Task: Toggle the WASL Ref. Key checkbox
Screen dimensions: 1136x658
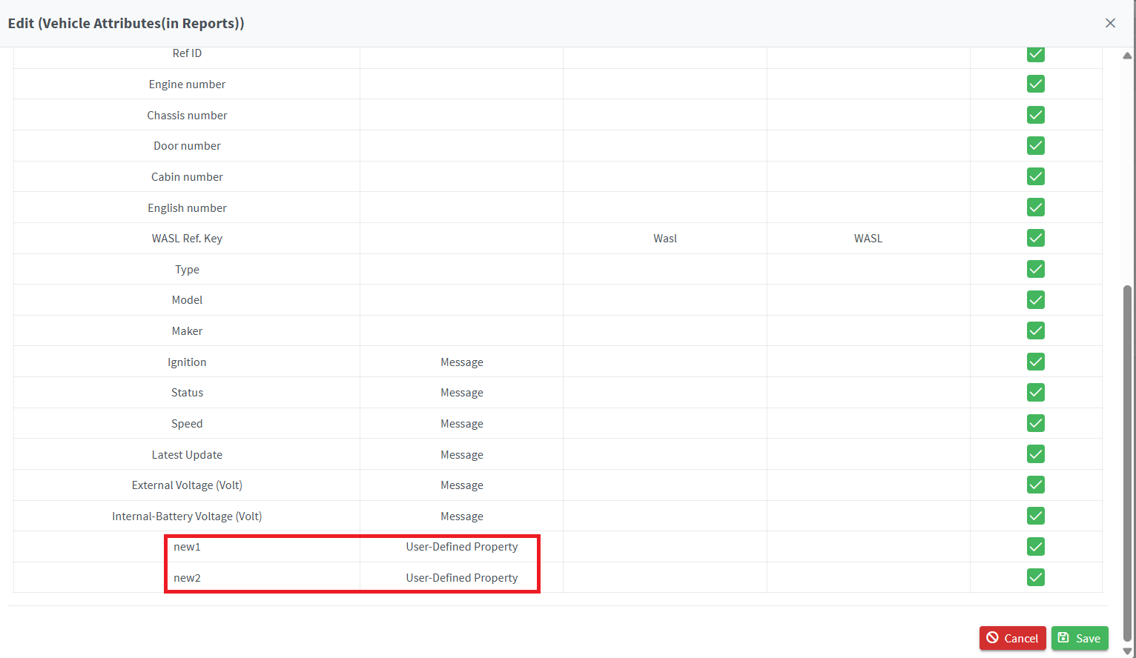Action: pyautogui.click(x=1035, y=239)
